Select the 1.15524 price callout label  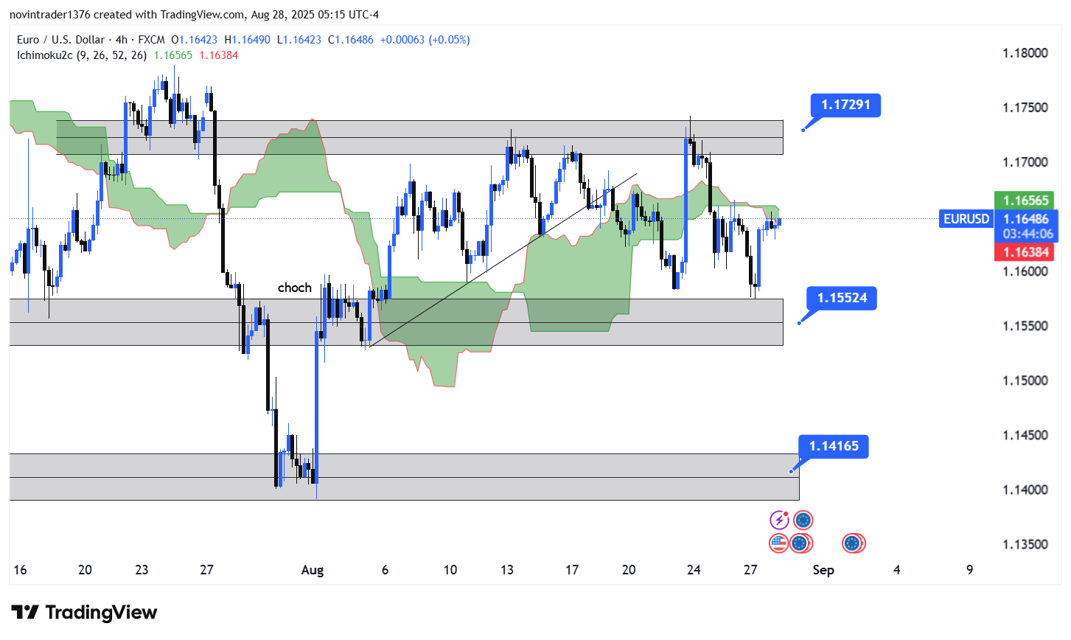842,298
